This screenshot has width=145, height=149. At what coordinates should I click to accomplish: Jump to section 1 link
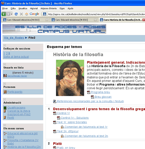click(x=4, y=54)
